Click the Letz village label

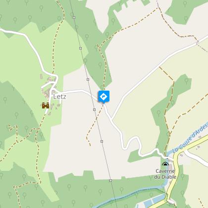pos(60,97)
